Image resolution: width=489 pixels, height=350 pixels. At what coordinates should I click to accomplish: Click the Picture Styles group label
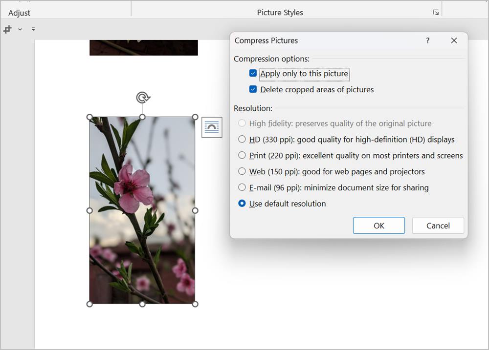click(280, 13)
